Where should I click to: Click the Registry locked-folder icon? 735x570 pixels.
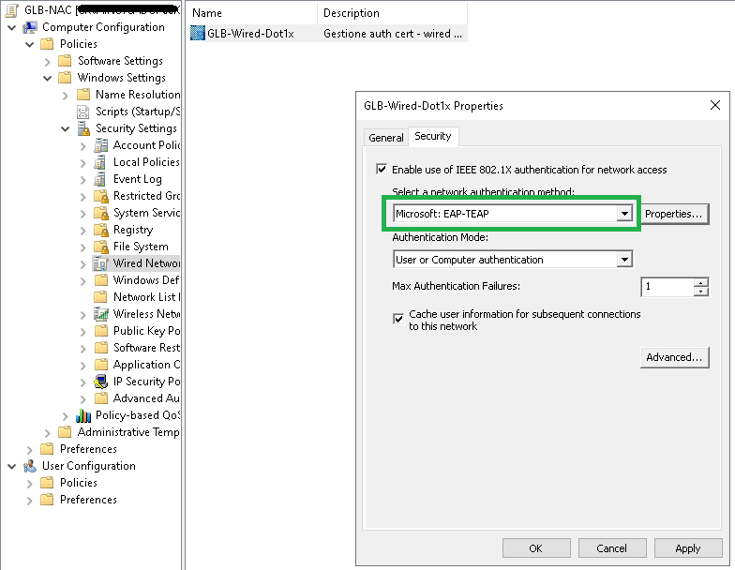pos(101,230)
